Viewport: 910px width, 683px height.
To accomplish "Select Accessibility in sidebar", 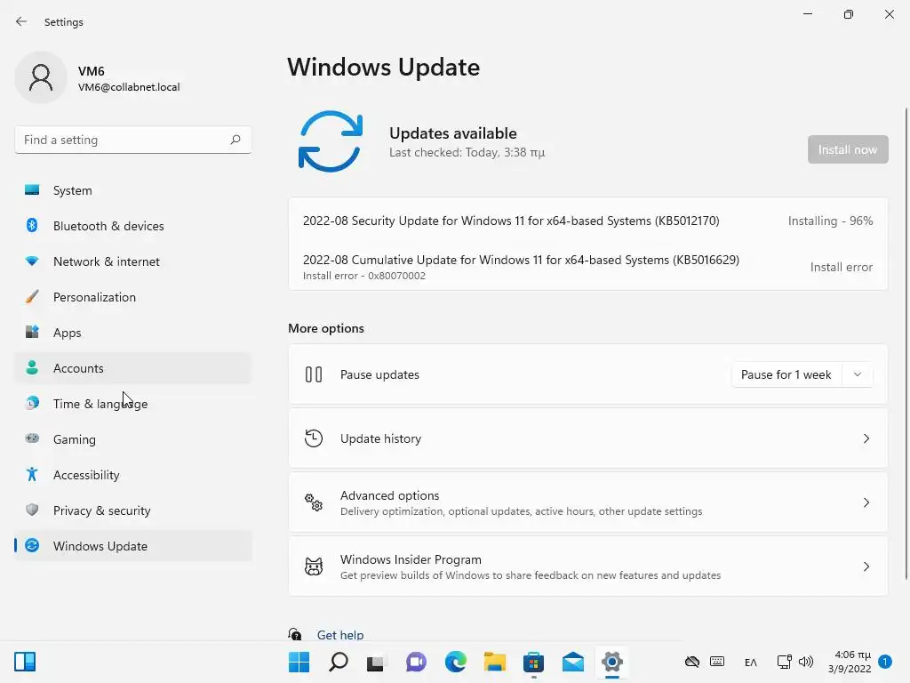I will pyautogui.click(x=133, y=475).
